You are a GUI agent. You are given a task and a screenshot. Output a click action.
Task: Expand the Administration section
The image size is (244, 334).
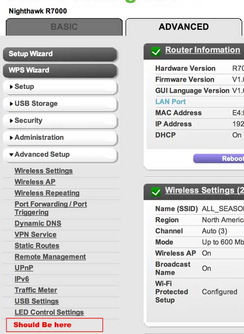60,137
